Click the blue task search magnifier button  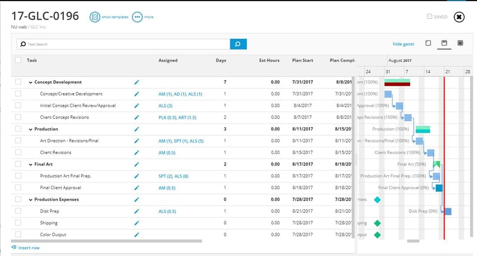click(x=238, y=44)
